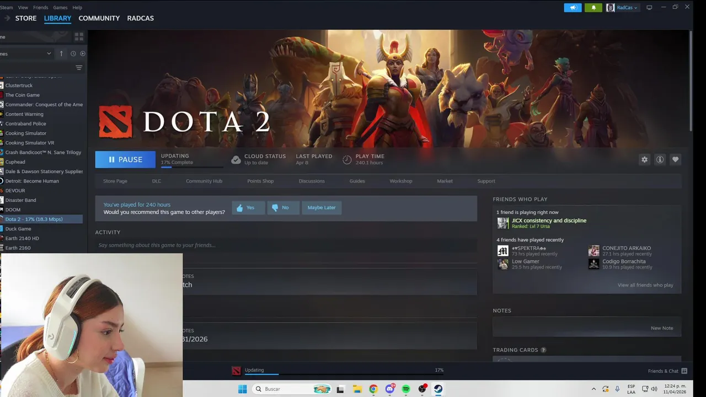Screen dimensions: 706x397
Task: Open the Community Hub link
Action: click(x=204, y=181)
